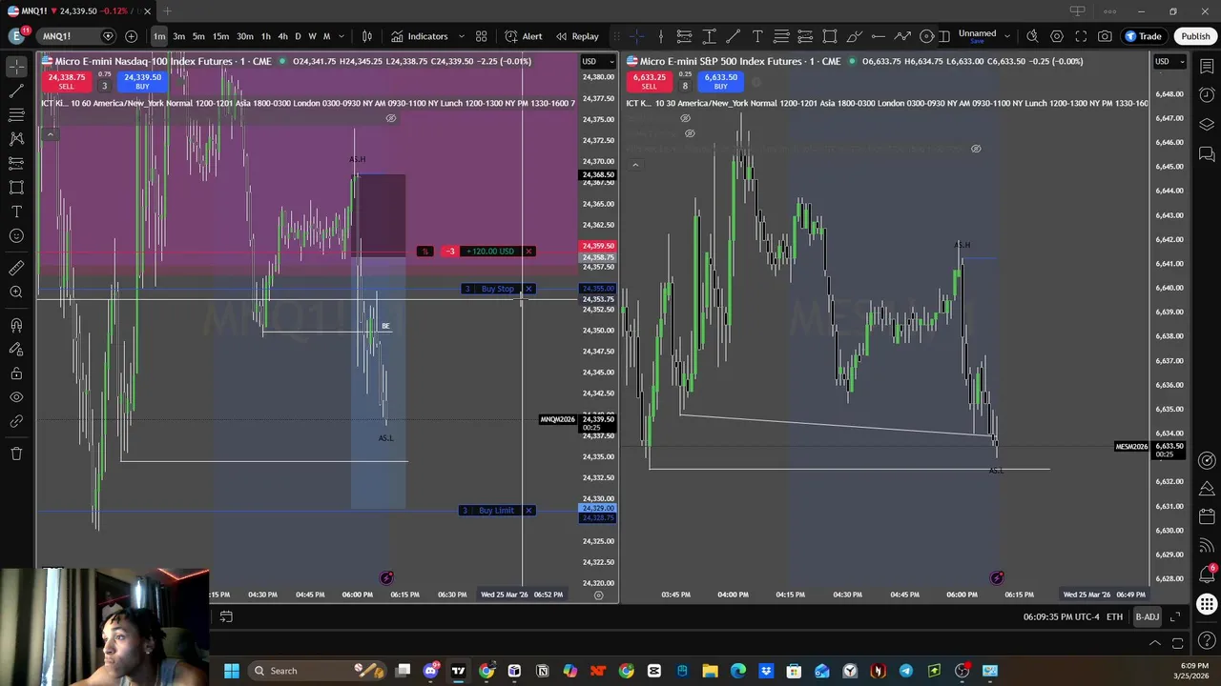This screenshot has width=1221, height=686.
Task: Select the ruler measure tool
Action: click(x=16, y=268)
